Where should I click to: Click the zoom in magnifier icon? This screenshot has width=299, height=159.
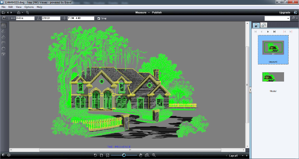pos(153,155)
